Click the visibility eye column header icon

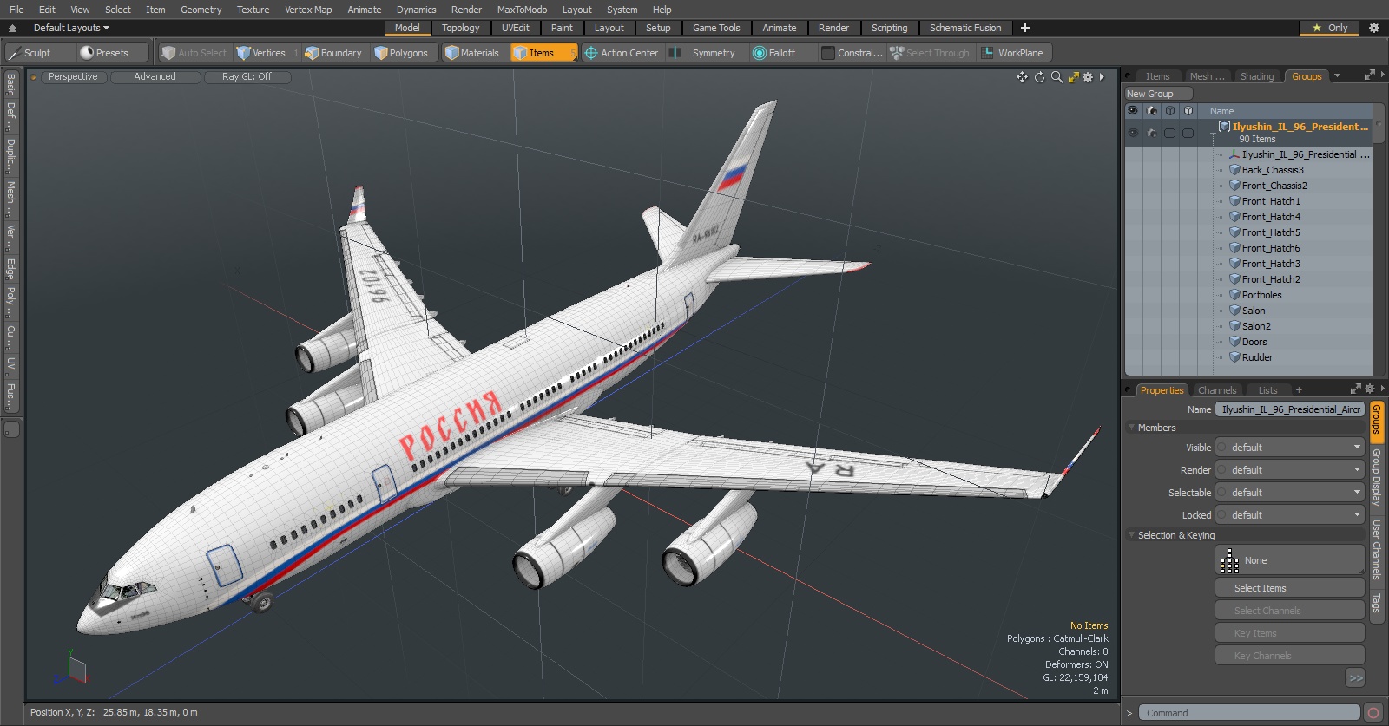point(1132,111)
